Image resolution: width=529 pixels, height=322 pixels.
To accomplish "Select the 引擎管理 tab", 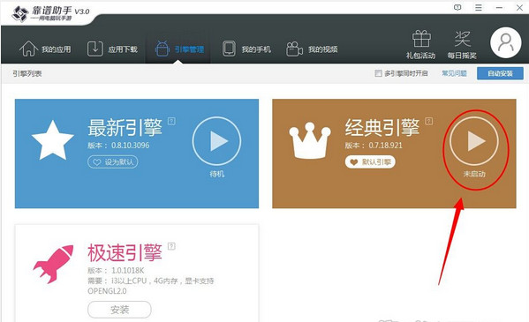I will click(x=179, y=49).
